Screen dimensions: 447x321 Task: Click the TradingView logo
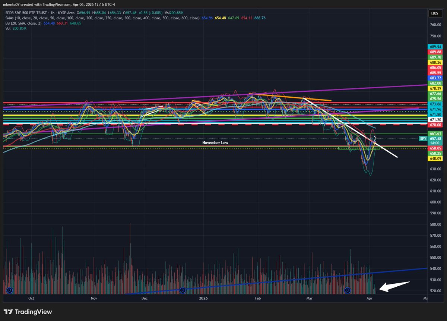point(28,312)
